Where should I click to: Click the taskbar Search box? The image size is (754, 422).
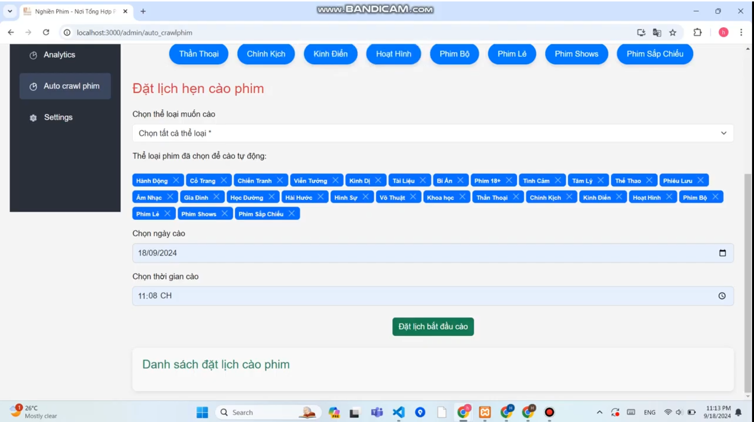click(268, 412)
